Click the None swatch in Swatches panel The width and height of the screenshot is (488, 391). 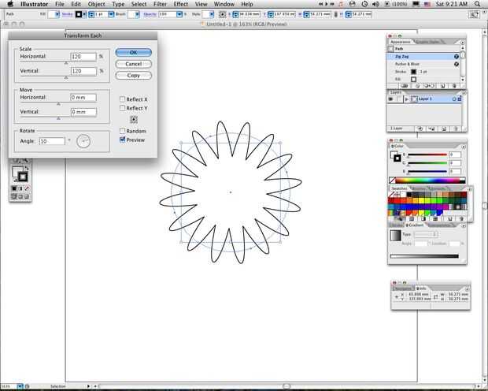click(x=391, y=194)
